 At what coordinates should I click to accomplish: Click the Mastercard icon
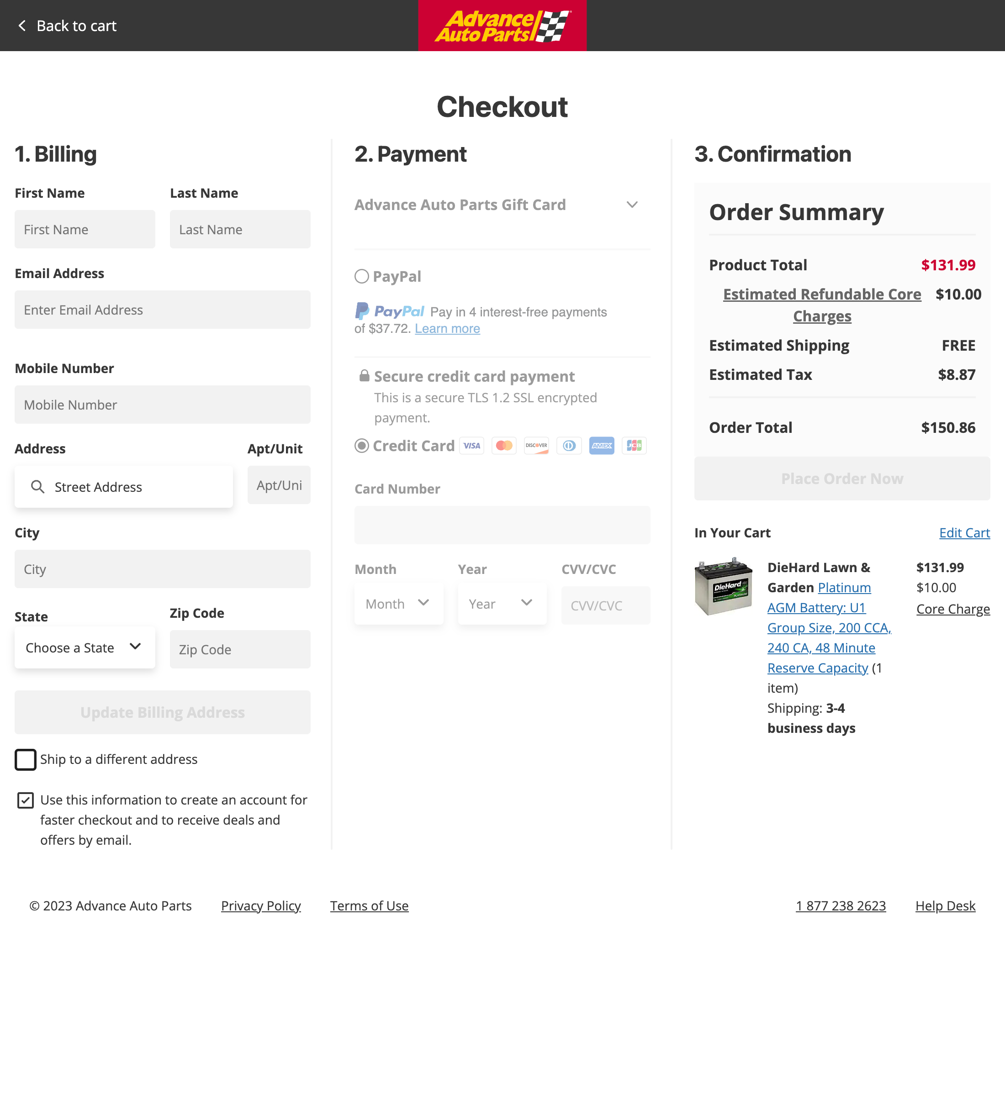504,446
